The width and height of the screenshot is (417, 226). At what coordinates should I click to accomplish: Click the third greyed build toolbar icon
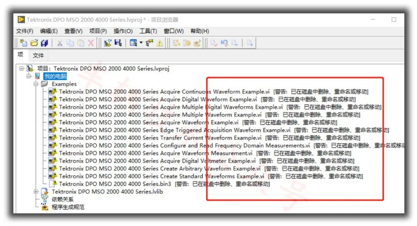[x=197, y=43]
